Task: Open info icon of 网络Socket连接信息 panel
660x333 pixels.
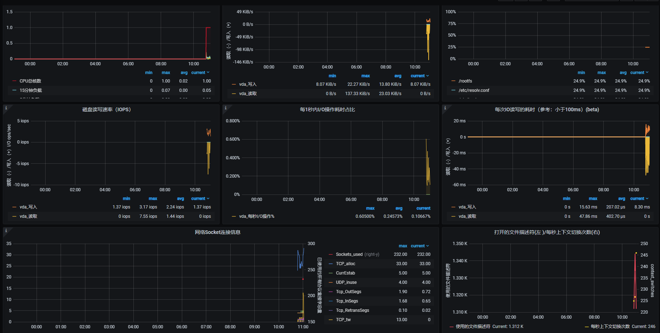Action: [x=6, y=230]
